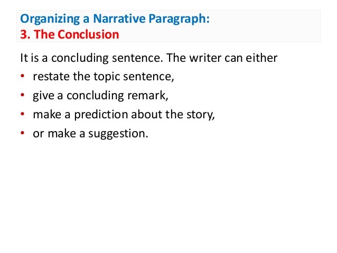This screenshot has height=253, width=337.
Task: Click the word 'suggestion' in the last bullet
Action: pyautogui.click(x=118, y=134)
